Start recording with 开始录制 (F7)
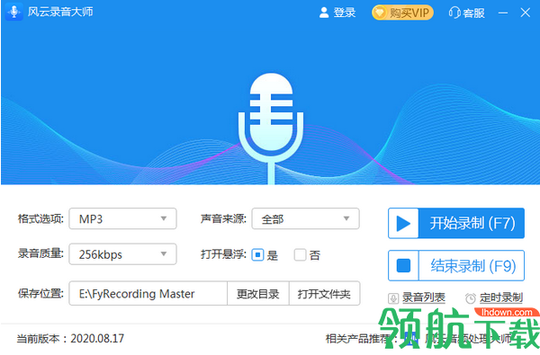 pos(456,223)
